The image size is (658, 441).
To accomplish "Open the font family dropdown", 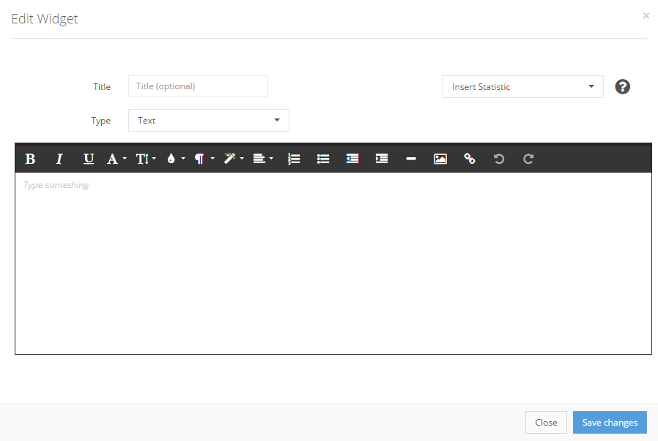I will tap(117, 159).
